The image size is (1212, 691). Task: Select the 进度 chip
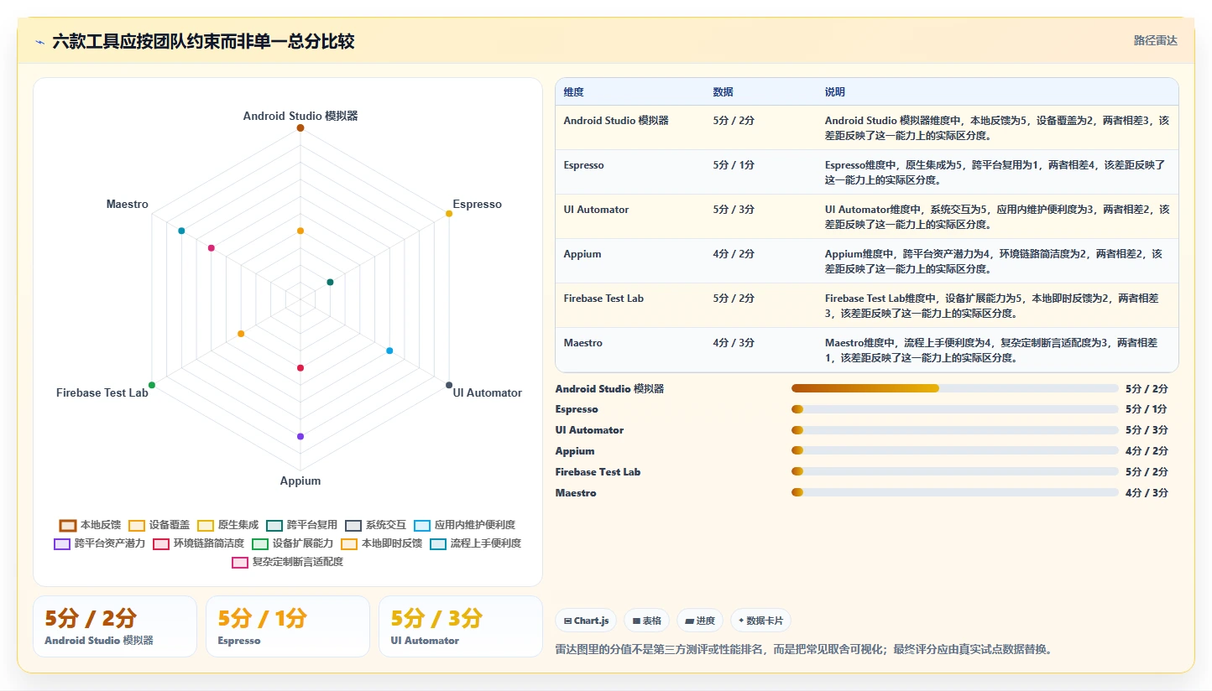(700, 621)
